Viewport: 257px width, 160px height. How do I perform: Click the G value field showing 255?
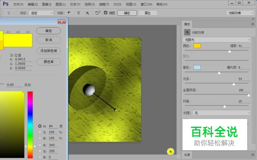(x=53, y=151)
